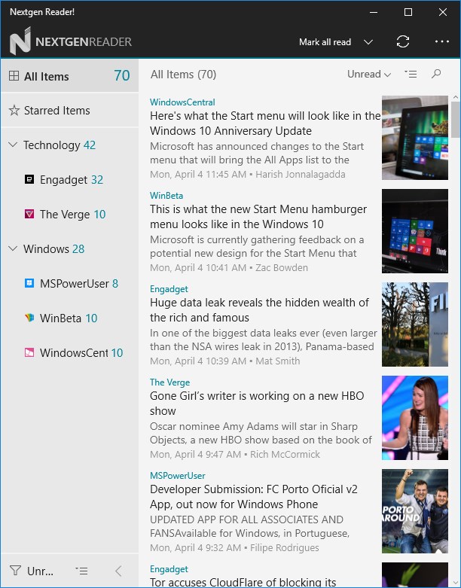Click the WindowsCentral feed favicon
This screenshot has width=461, height=588.
click(x=29, y=352)
